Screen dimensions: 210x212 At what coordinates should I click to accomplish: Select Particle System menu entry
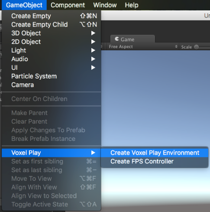pyautogui.click(x=52, y=76)
